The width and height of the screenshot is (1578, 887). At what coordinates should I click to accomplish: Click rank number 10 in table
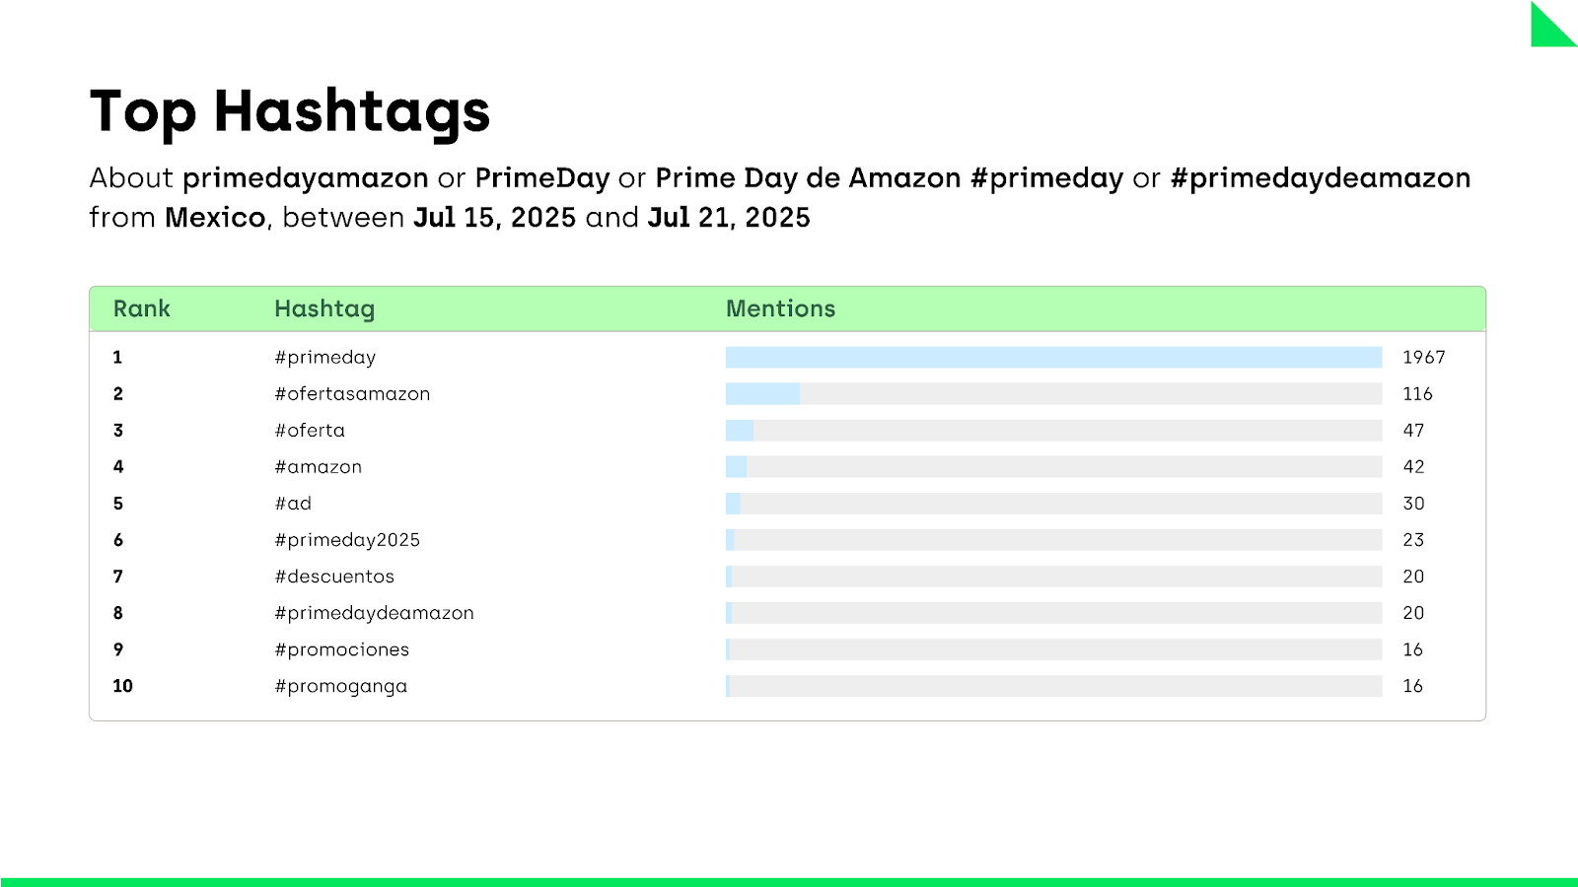point(122,686)
